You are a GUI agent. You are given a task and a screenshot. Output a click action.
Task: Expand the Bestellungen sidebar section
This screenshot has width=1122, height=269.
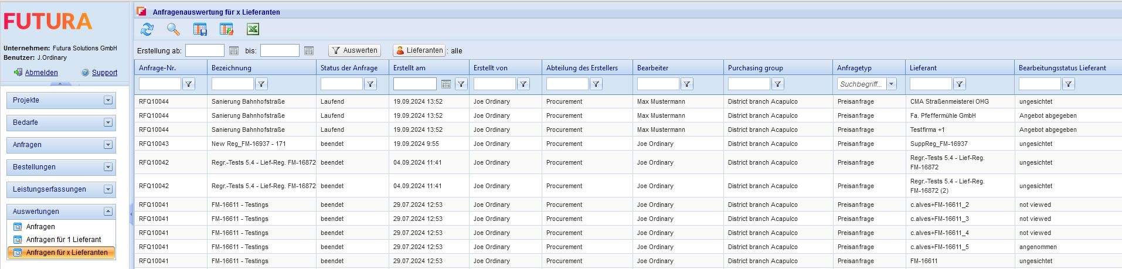pos(108,167)
